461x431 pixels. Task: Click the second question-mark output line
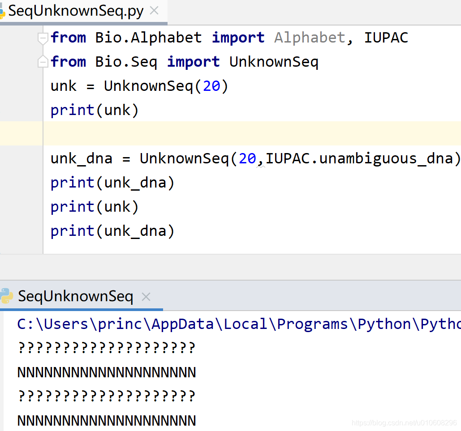tap(107, 396)
